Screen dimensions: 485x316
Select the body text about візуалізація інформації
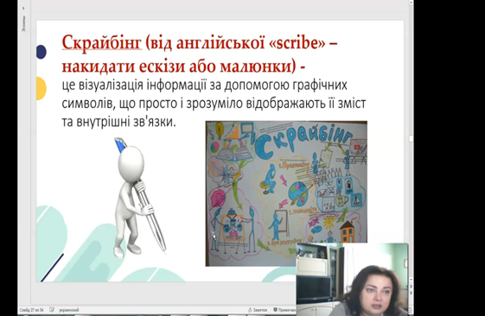pyautogui.click(x=214, y=103)
